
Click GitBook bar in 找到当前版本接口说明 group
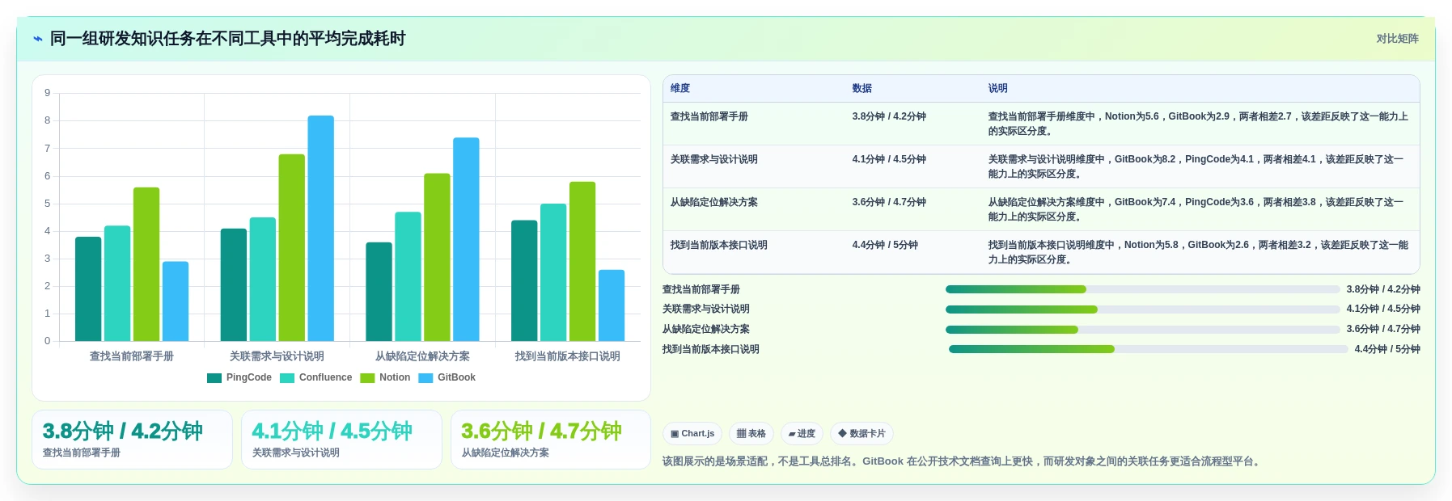pyautogui.click(x=612, y=305)
